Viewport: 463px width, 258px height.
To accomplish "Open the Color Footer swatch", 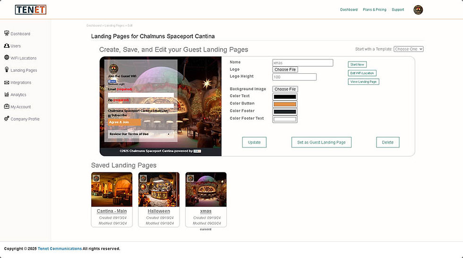I will (284, 112).
